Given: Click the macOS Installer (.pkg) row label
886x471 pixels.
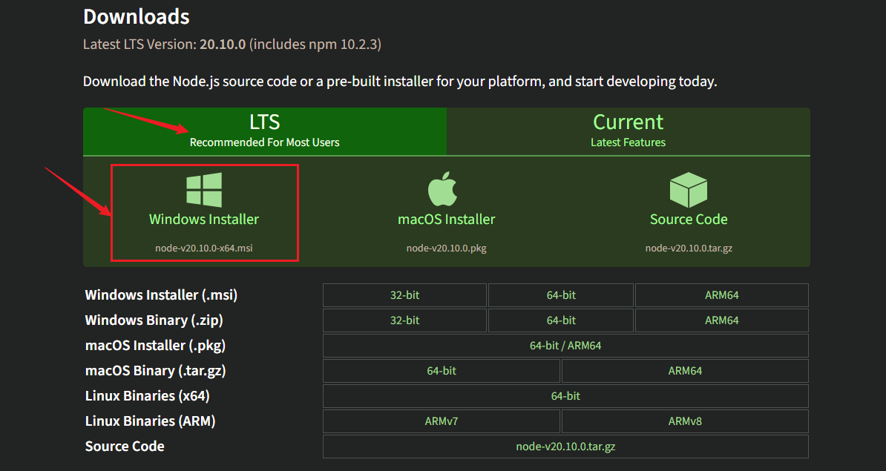Looking at the screenshot, I should pos(155,346).
